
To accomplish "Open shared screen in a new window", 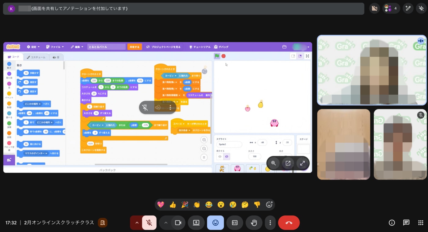I will click(288, 163).
